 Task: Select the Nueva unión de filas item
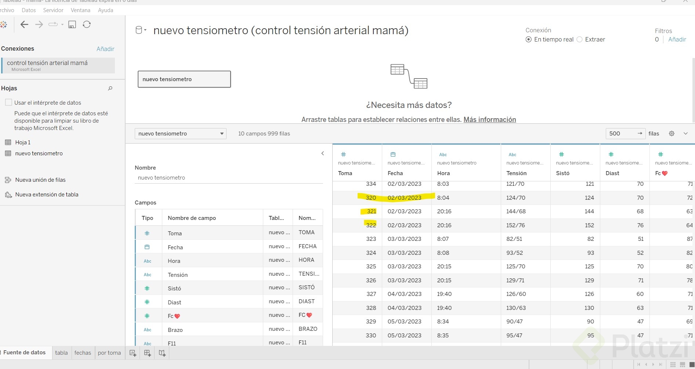(x=40, y=180)
